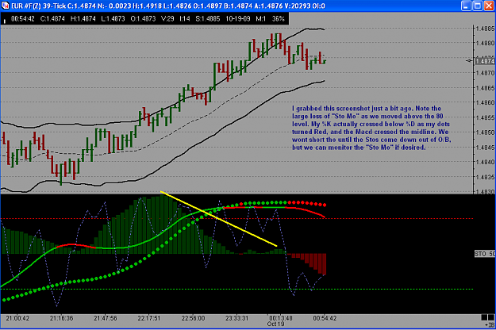Click the current price marker 1.4874
The width and height of the screenshot is (496, 330).
point(485,61)
